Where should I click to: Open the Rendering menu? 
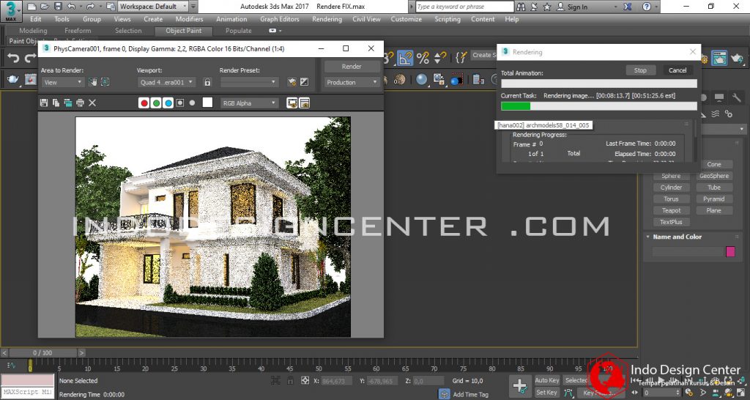click(x=327, y=19)
